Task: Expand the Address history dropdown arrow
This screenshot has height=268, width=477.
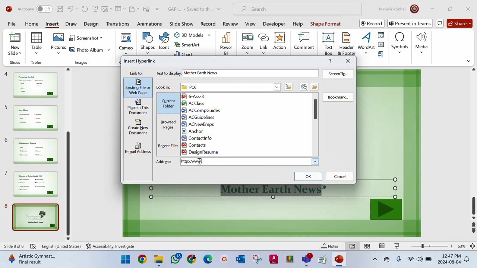Action: pyautogui.click(x=315, y=162)
